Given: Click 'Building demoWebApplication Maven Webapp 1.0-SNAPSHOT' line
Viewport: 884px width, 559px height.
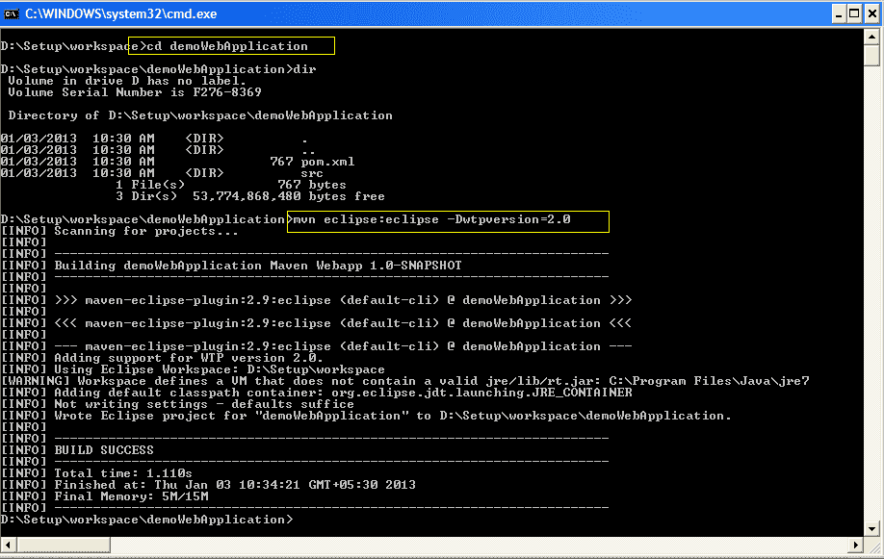Looking at the screenshot, I should click(258, 266).
